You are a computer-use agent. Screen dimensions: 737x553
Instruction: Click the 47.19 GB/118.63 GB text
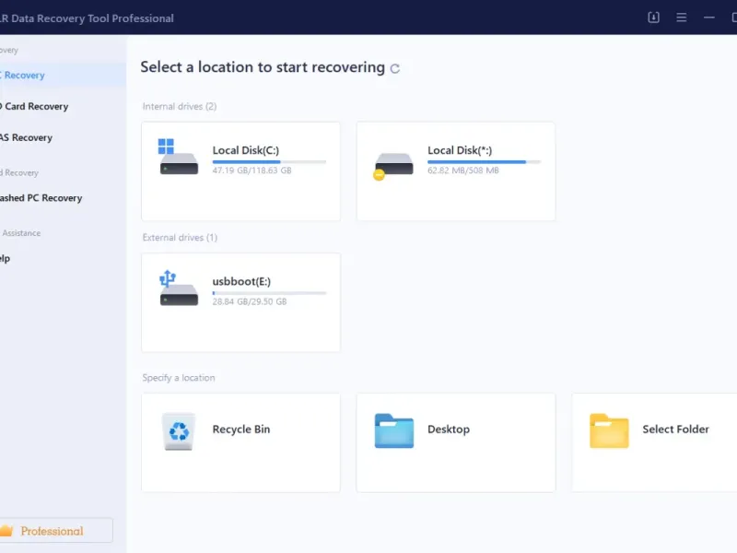(252, 171)
